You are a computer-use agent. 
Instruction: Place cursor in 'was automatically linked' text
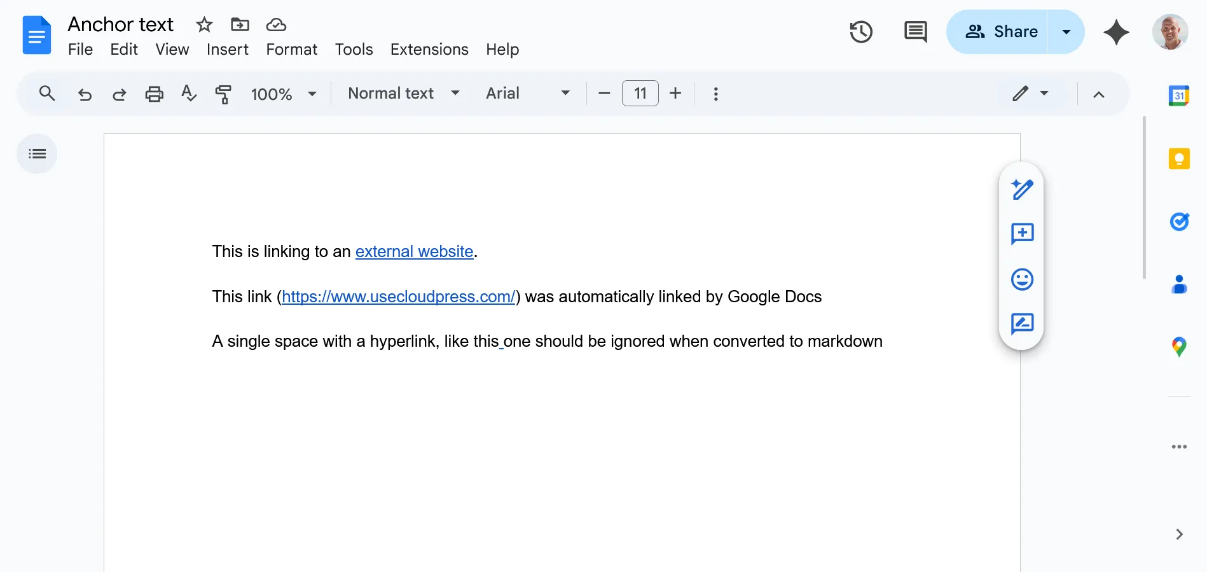(590, 297)
